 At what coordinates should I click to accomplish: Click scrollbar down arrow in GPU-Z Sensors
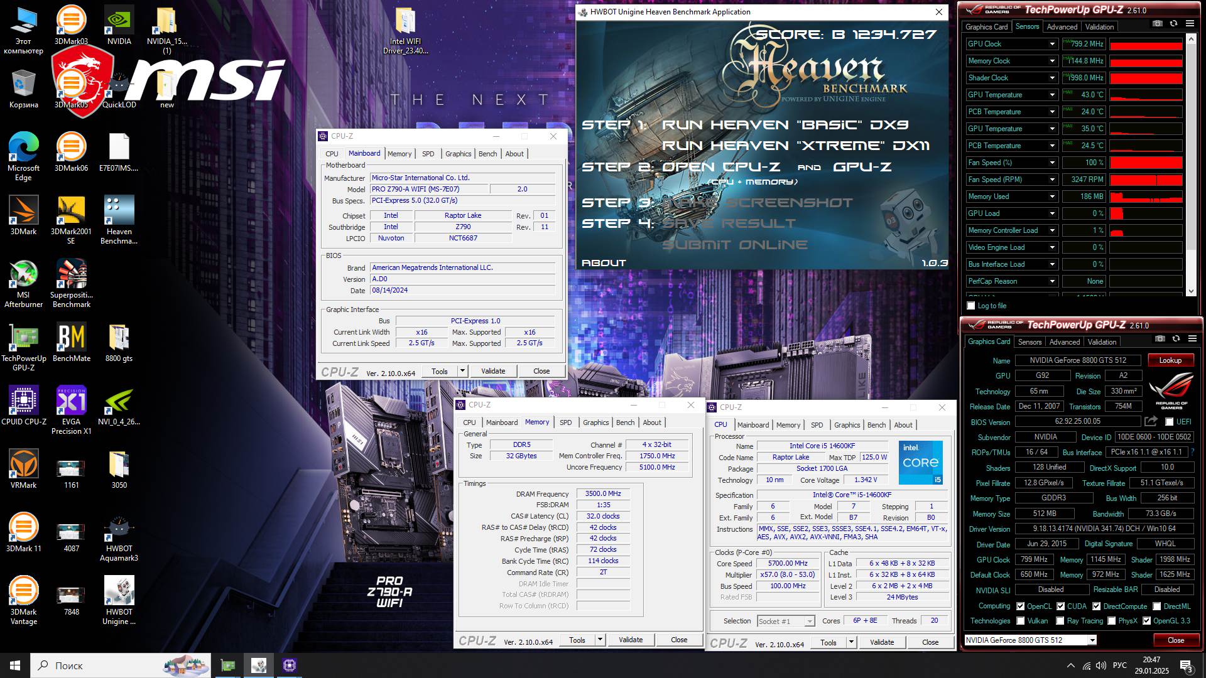pos(1191,292)
